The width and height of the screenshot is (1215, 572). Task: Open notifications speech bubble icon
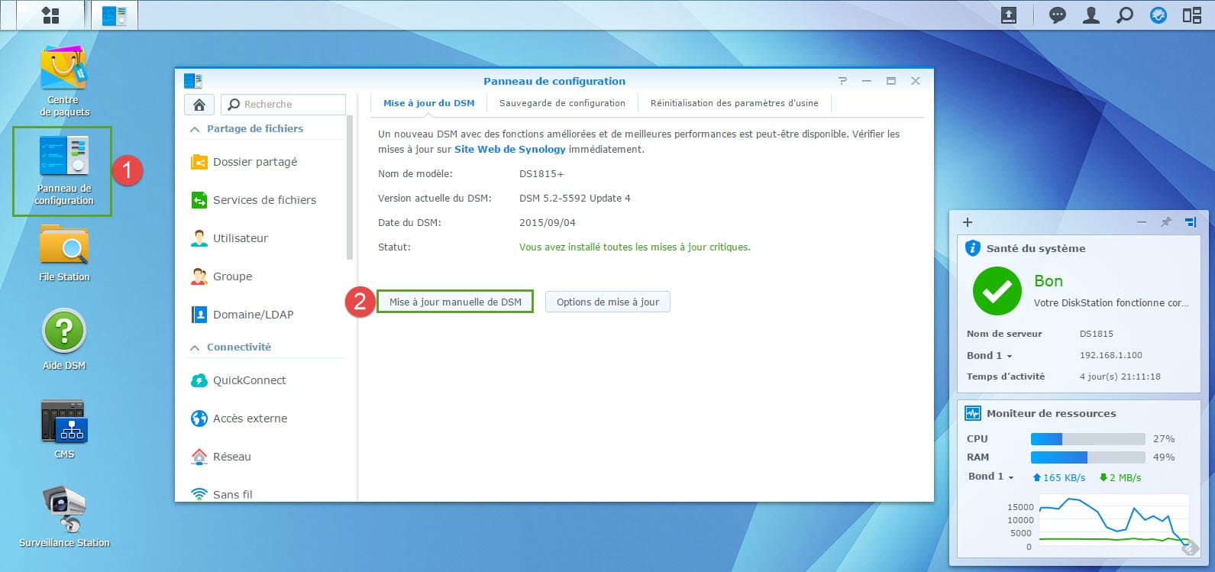pyautogui.click(x=1058, y=15)
